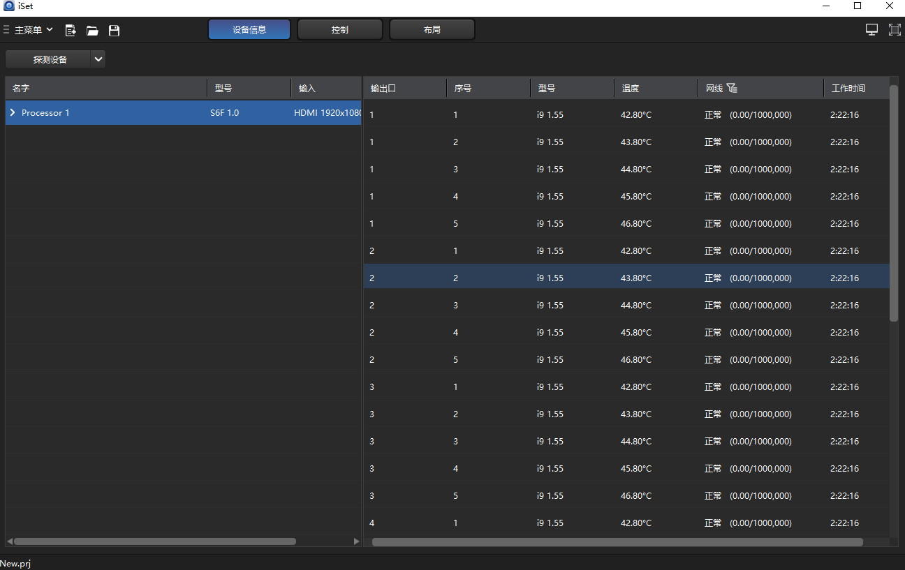
Task: Switch to the 控制 tab
Action: click(340, 30)
